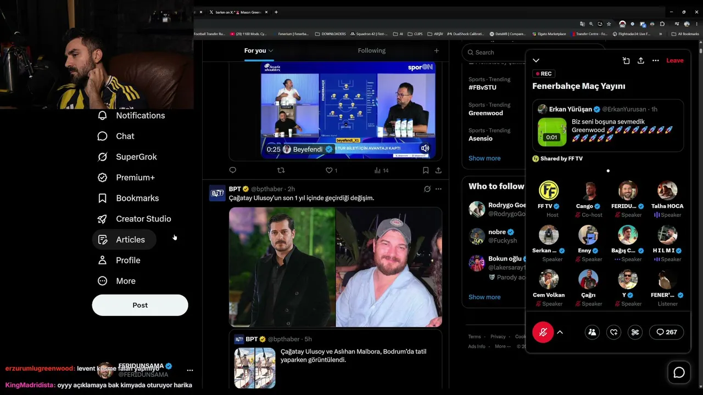703x395 pixels.
Task: Open the 267 replies in the Space
Action: coord(667,332)
